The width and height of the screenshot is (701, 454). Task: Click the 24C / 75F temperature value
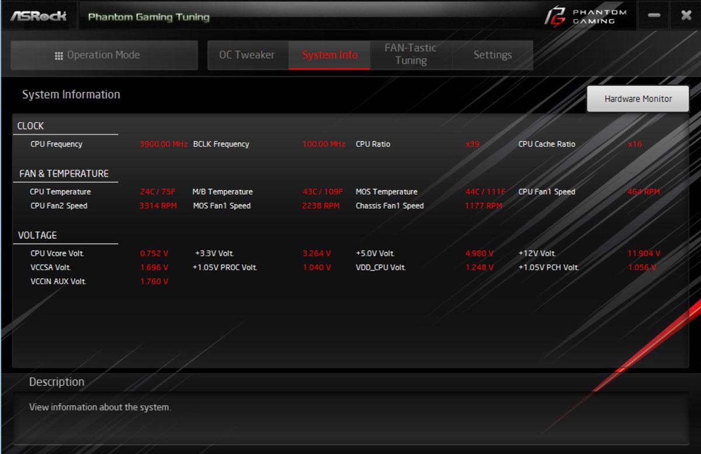158,192
